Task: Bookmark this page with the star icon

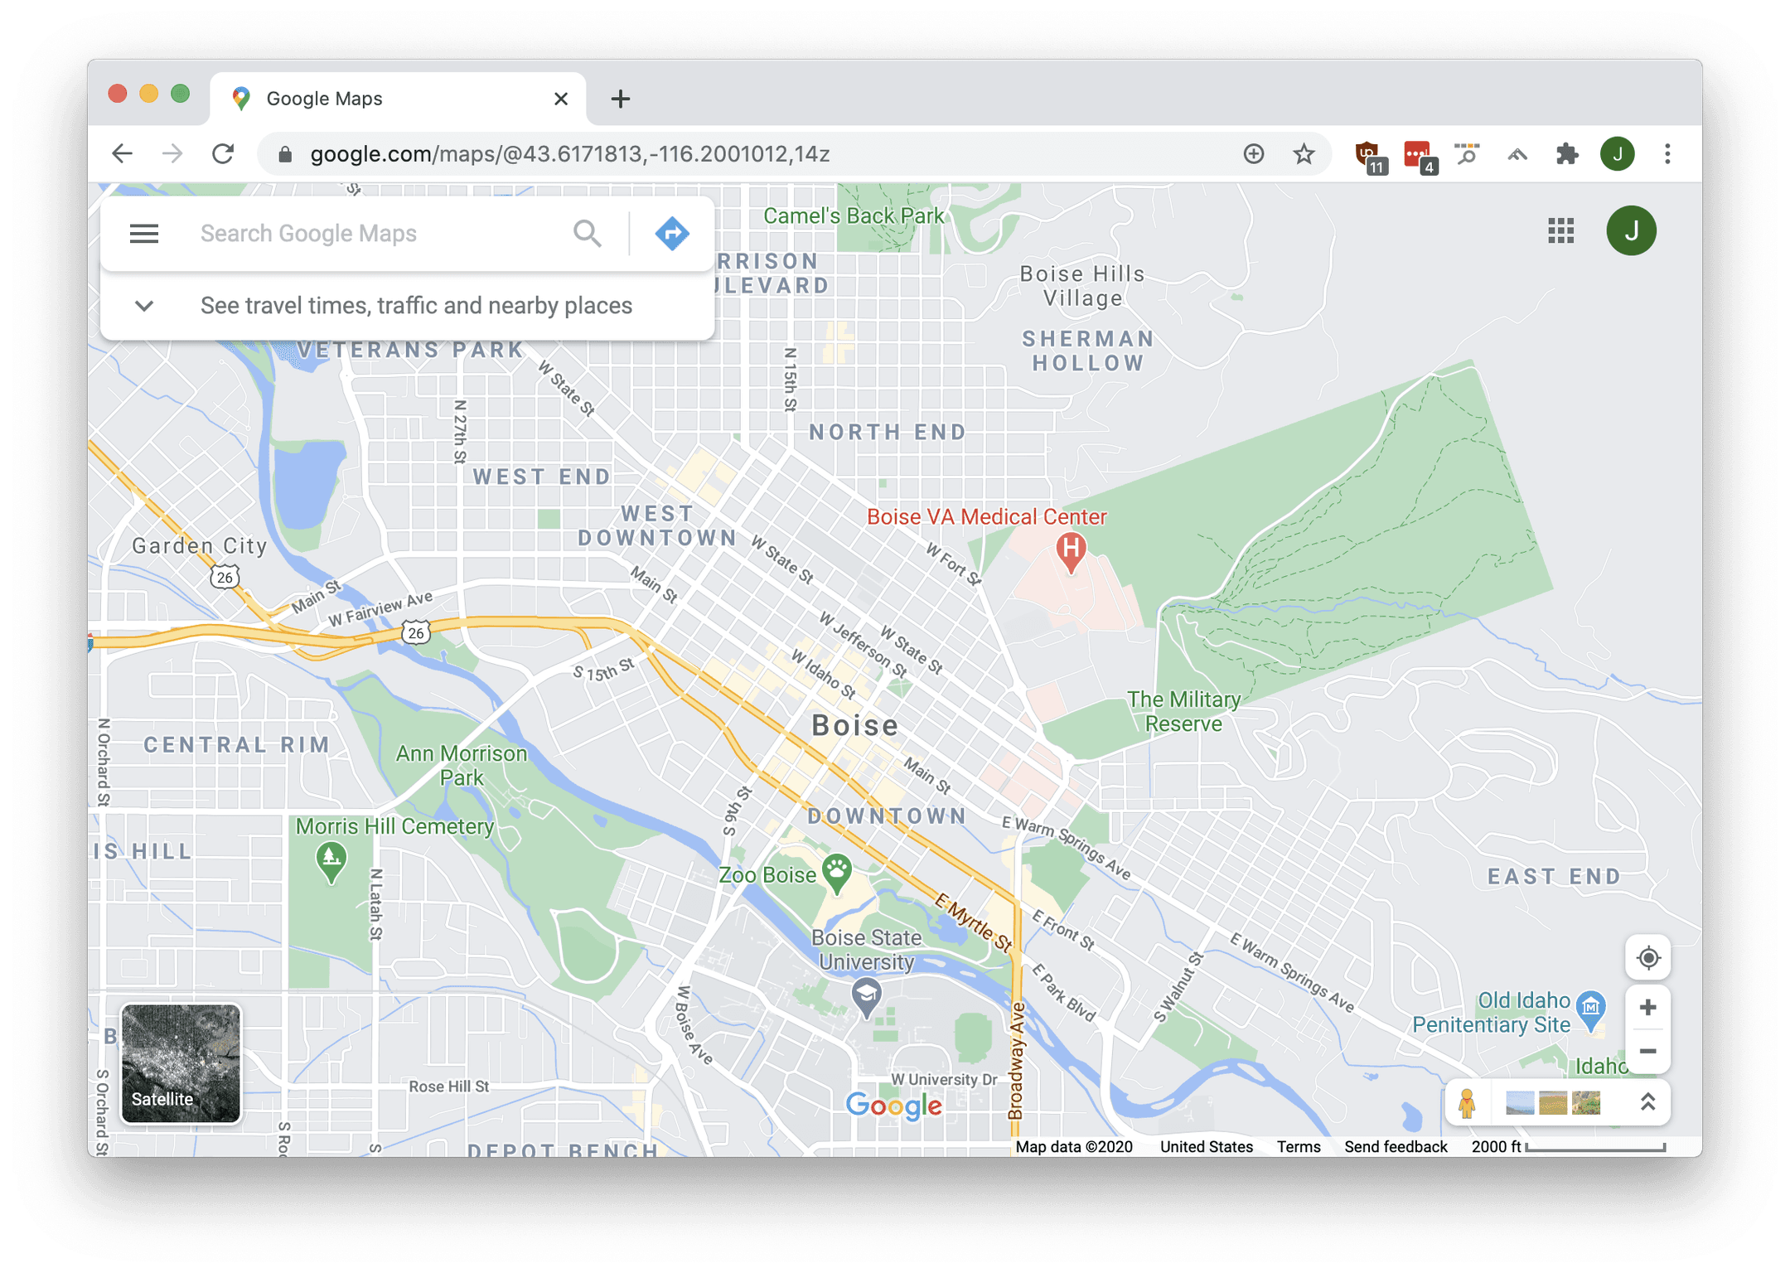Action: [x=1304, y=154]
